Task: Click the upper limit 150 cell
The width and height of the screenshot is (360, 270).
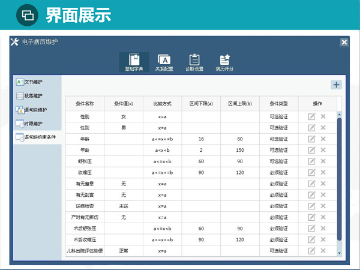Action: pos(240,150)
